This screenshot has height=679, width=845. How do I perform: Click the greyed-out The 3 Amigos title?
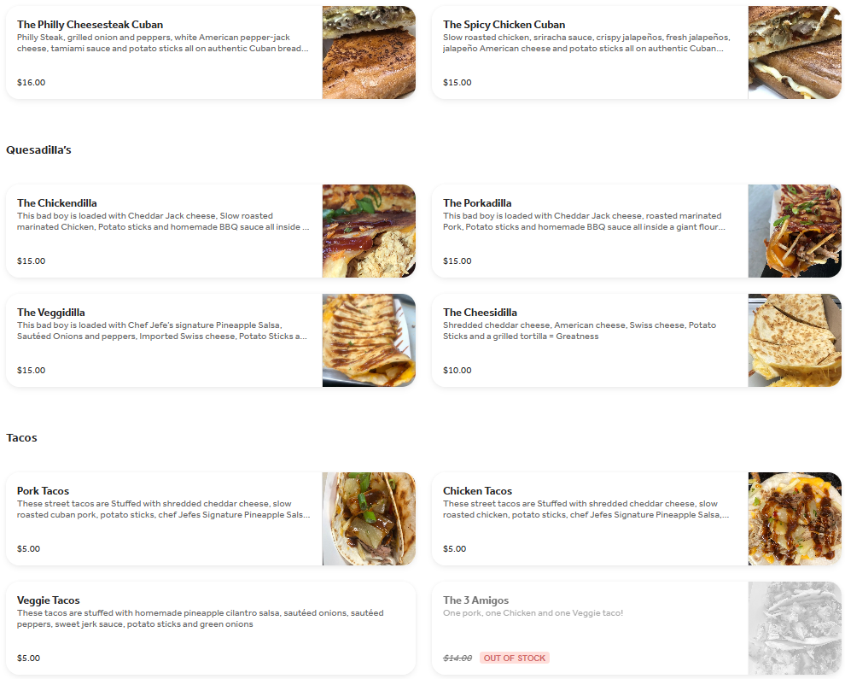(476, 600)
